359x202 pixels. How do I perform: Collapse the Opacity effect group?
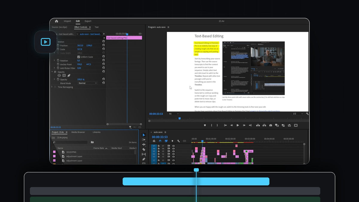pyautogui.click(x=52, y=72)
